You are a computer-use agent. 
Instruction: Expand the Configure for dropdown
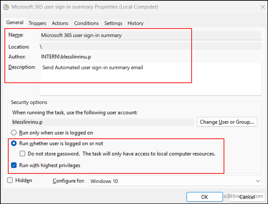[175, 181]
